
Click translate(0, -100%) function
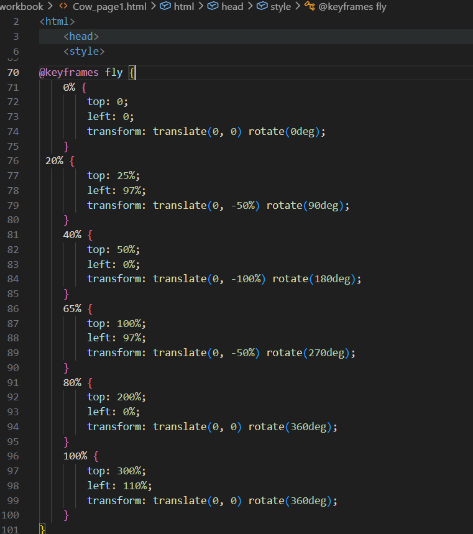tap(209, 279)
